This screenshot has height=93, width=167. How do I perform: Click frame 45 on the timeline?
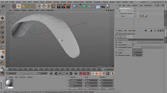point(54,69)
